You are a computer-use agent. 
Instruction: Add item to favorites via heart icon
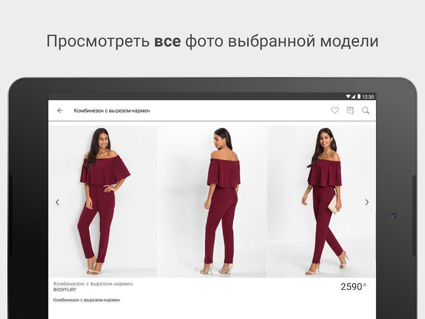click(x=335, y=111)
